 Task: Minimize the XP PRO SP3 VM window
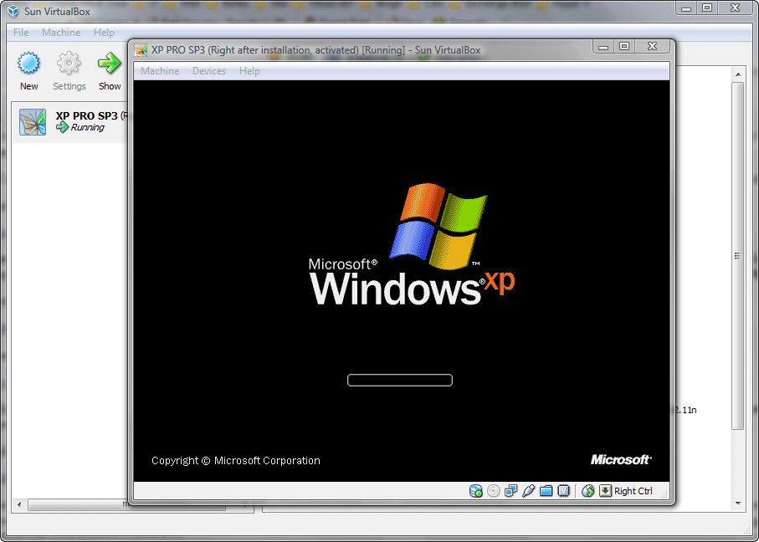[x=603, y=47]
